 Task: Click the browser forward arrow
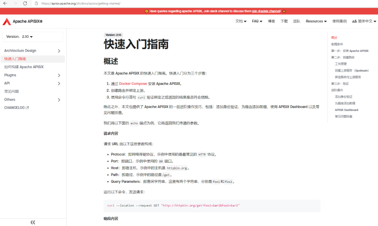(x=15, y=4)
